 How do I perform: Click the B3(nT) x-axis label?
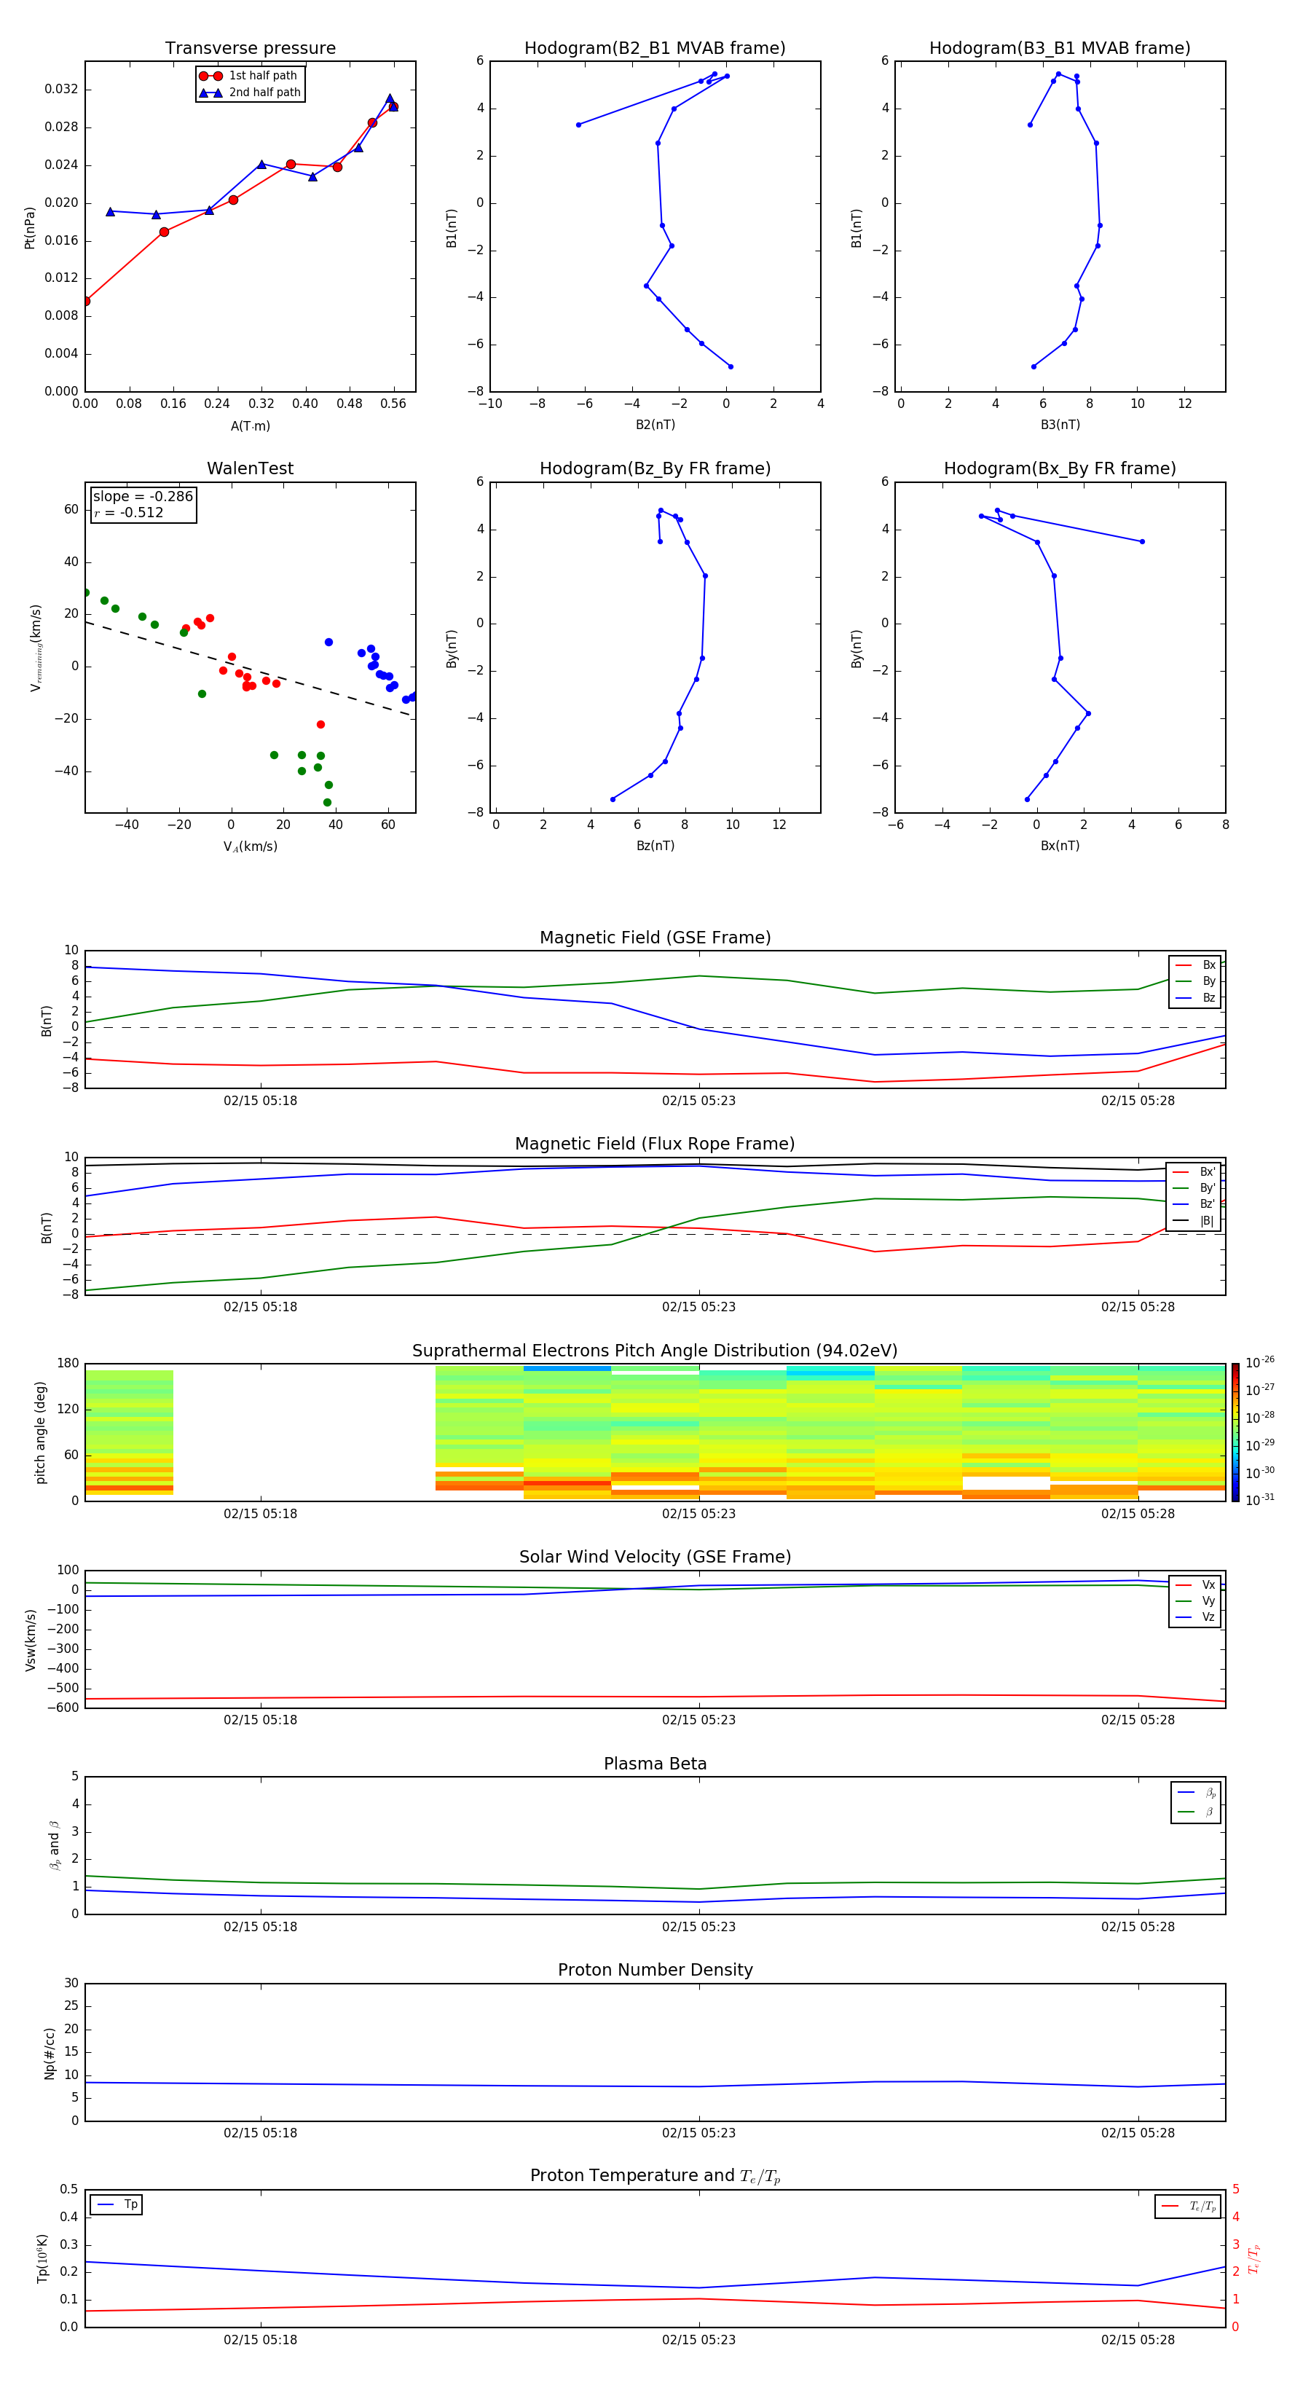(x=1060, y=425)
